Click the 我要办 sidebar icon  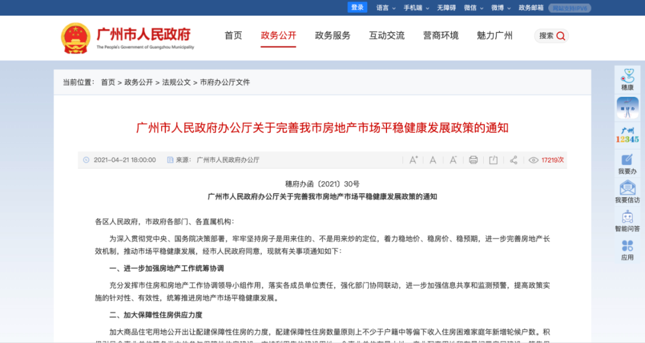627,163
